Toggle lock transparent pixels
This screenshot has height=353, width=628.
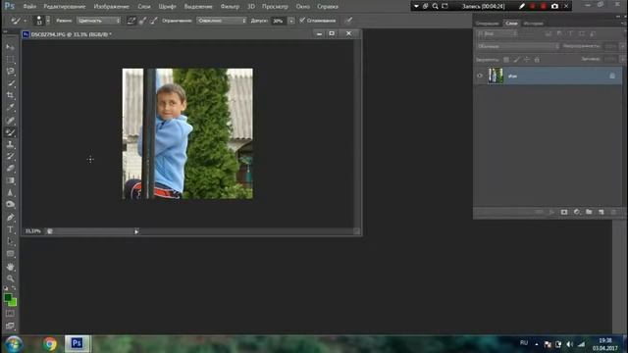(x=506, y=60)
